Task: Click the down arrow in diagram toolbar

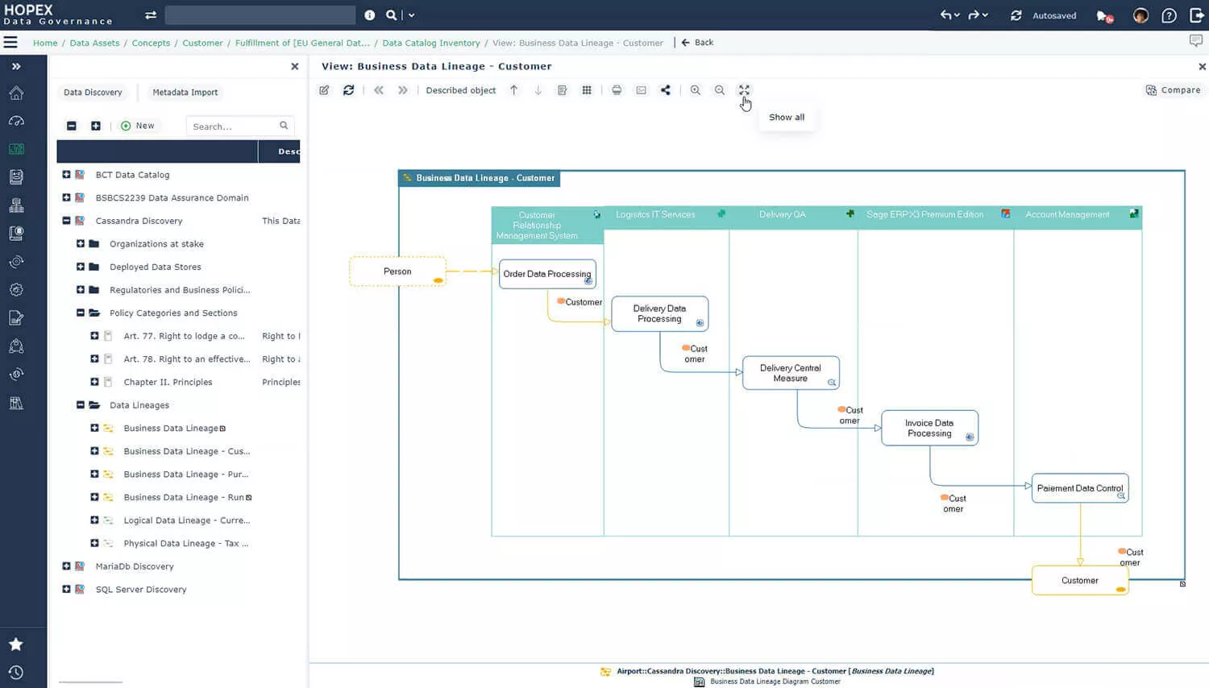Action: 538,90
